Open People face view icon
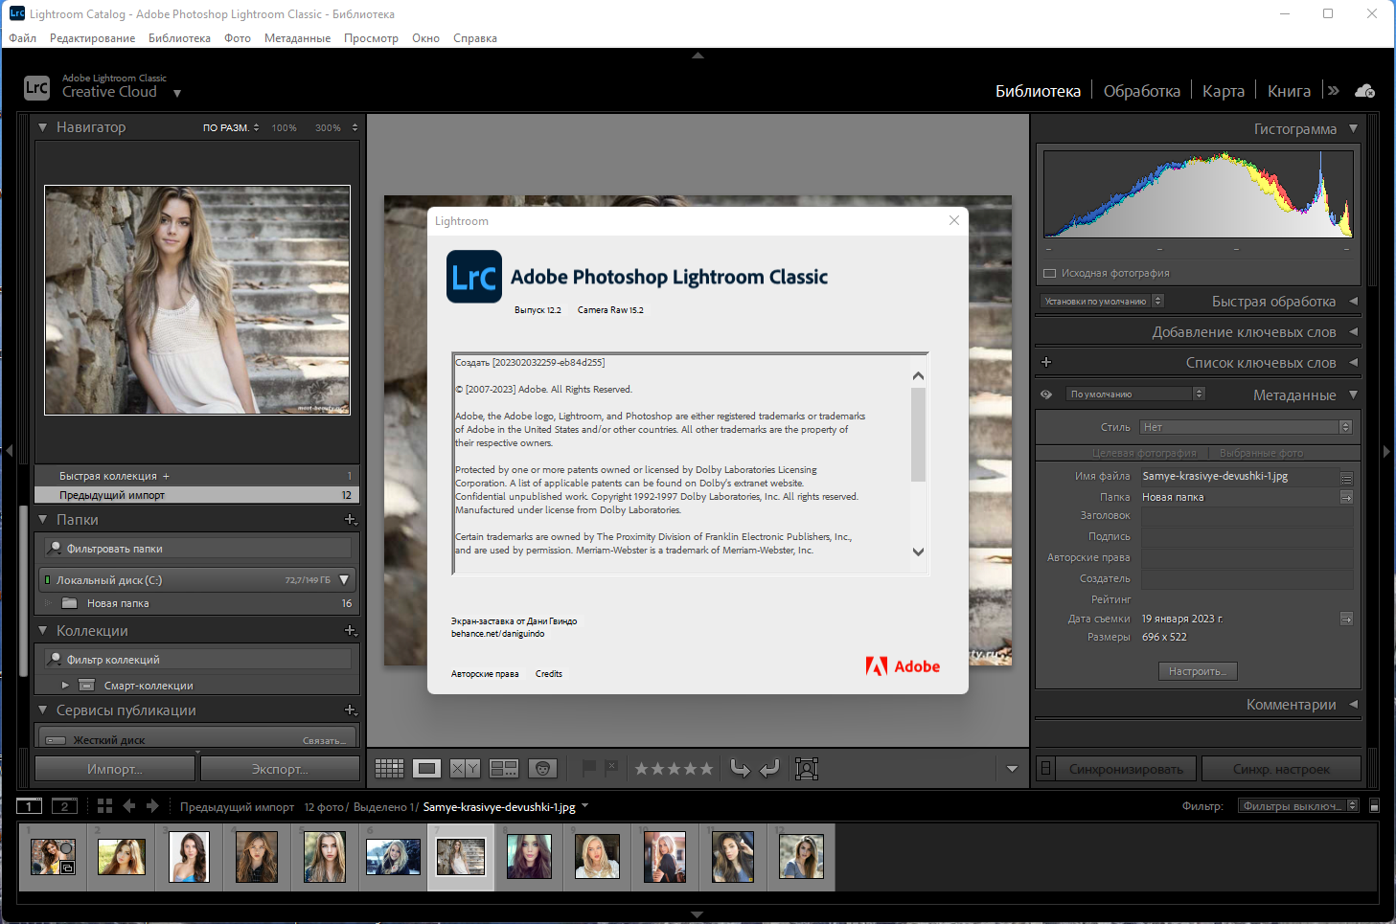This screenshot has width=1396, height=924. pos(542,768)
